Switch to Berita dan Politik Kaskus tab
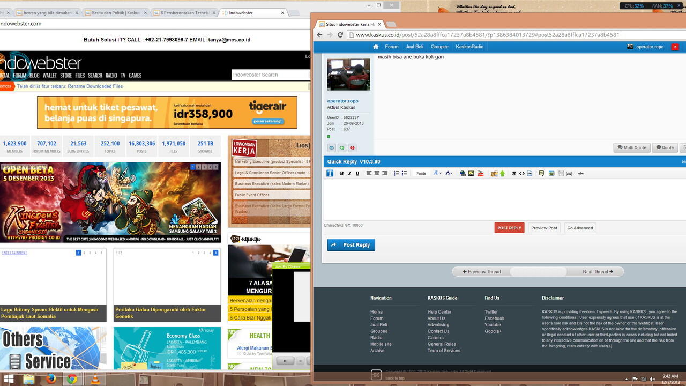The height and width of the screenshot is (386, 686). tap(116, 12)
